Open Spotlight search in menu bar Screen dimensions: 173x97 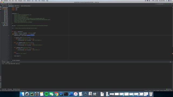(x=167, y=1)
